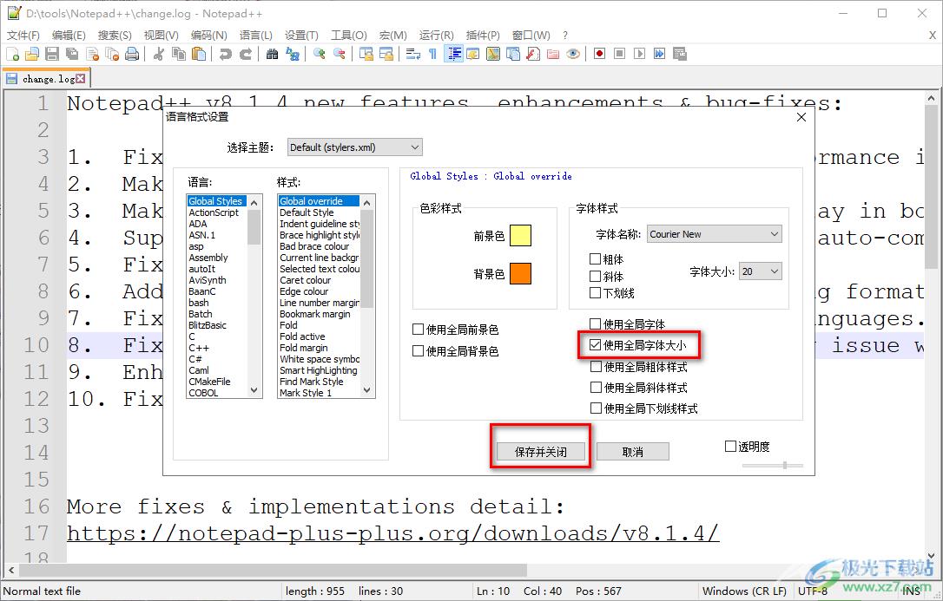
Task: Uncheck 使用全局字体大小 option
Action: 596,345
